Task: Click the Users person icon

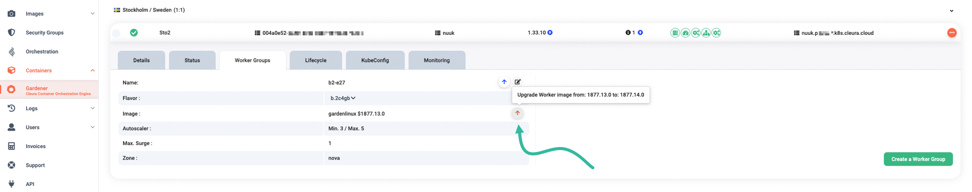Action: point(11,127)
